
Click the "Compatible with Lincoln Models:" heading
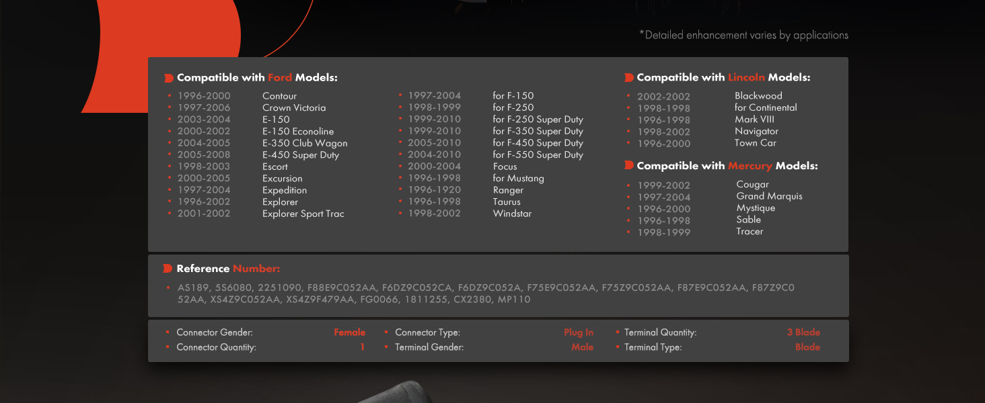pos(723,78)
